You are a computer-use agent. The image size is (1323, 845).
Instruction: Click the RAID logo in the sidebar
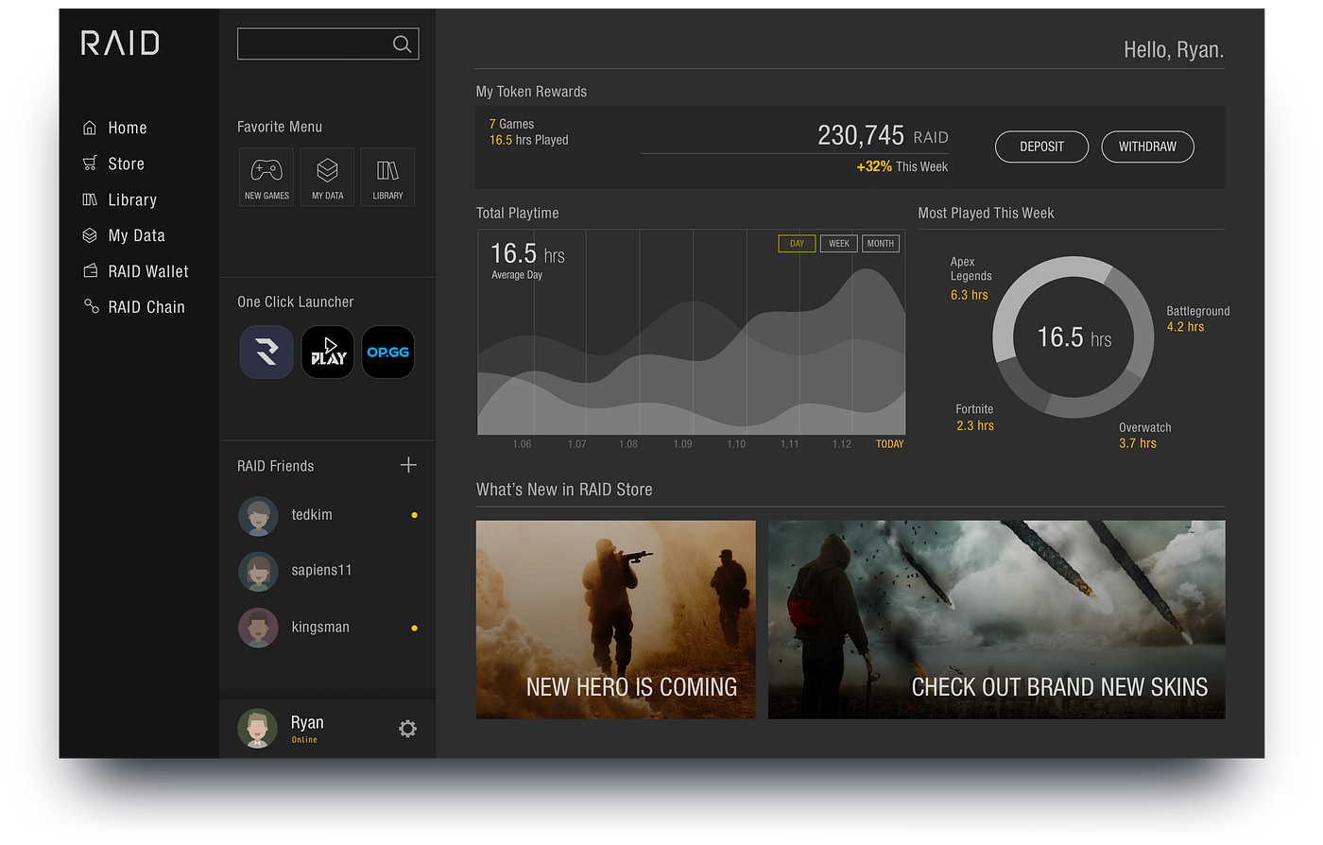[120, 43]
